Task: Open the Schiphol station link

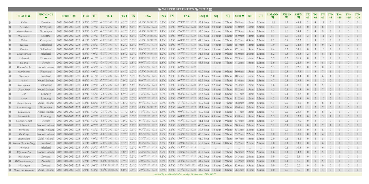Action: [24, 125]
